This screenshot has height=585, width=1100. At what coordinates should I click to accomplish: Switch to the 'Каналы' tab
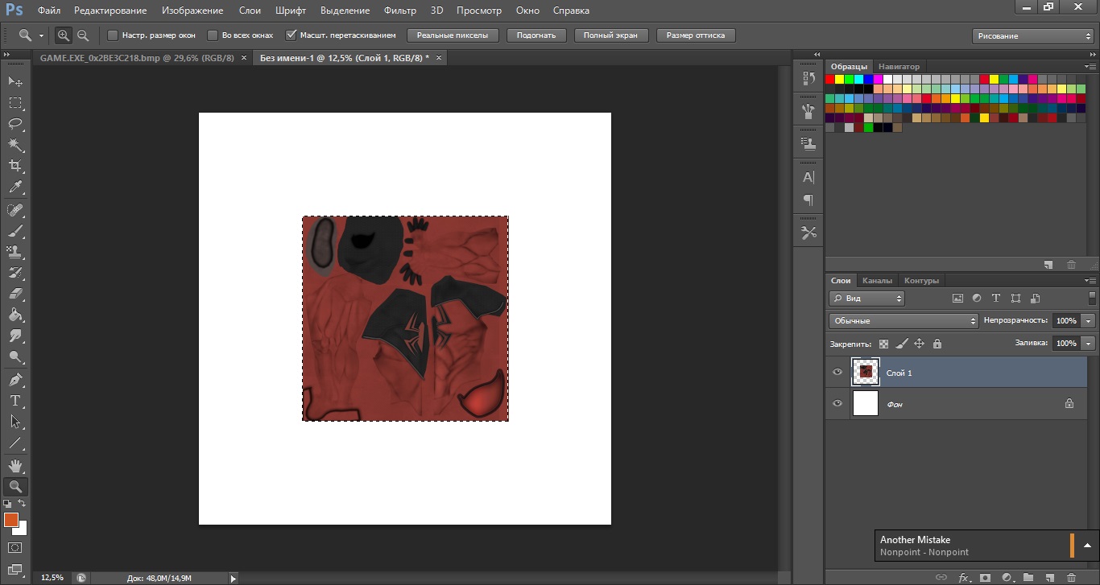(877, 281)
